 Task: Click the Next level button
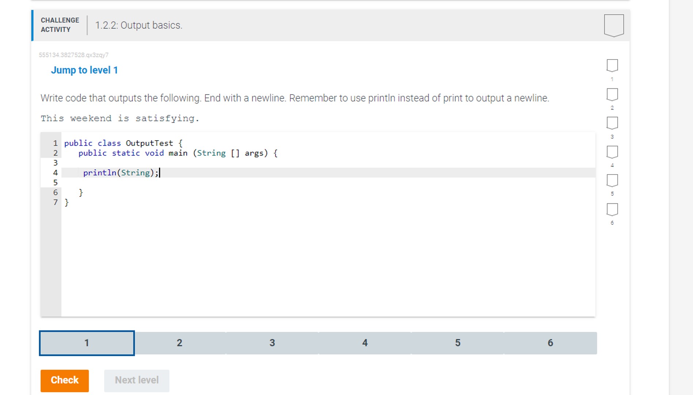136,380
